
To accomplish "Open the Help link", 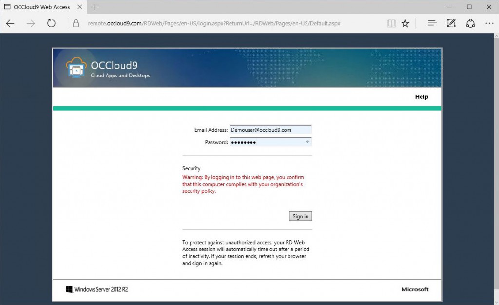I will coord(422,96).
